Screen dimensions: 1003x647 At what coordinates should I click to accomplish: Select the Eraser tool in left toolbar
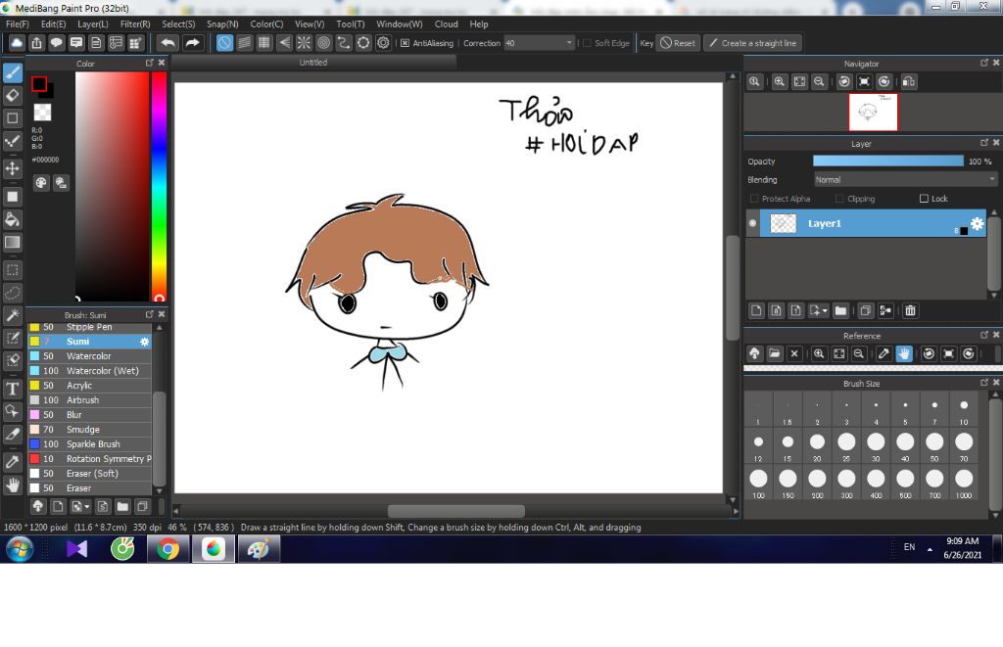(x=12, y=95)
